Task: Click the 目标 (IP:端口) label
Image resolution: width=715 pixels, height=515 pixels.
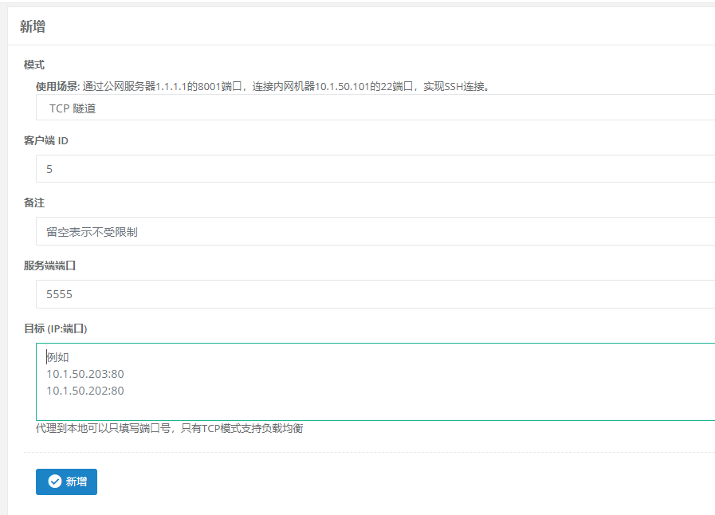Action: [x=56, y=328]
